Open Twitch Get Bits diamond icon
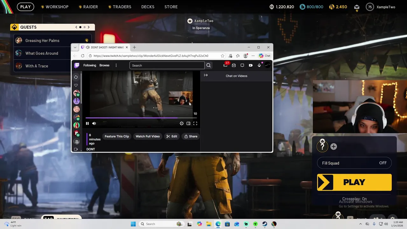The image size is (407, 229). (259, 65)
